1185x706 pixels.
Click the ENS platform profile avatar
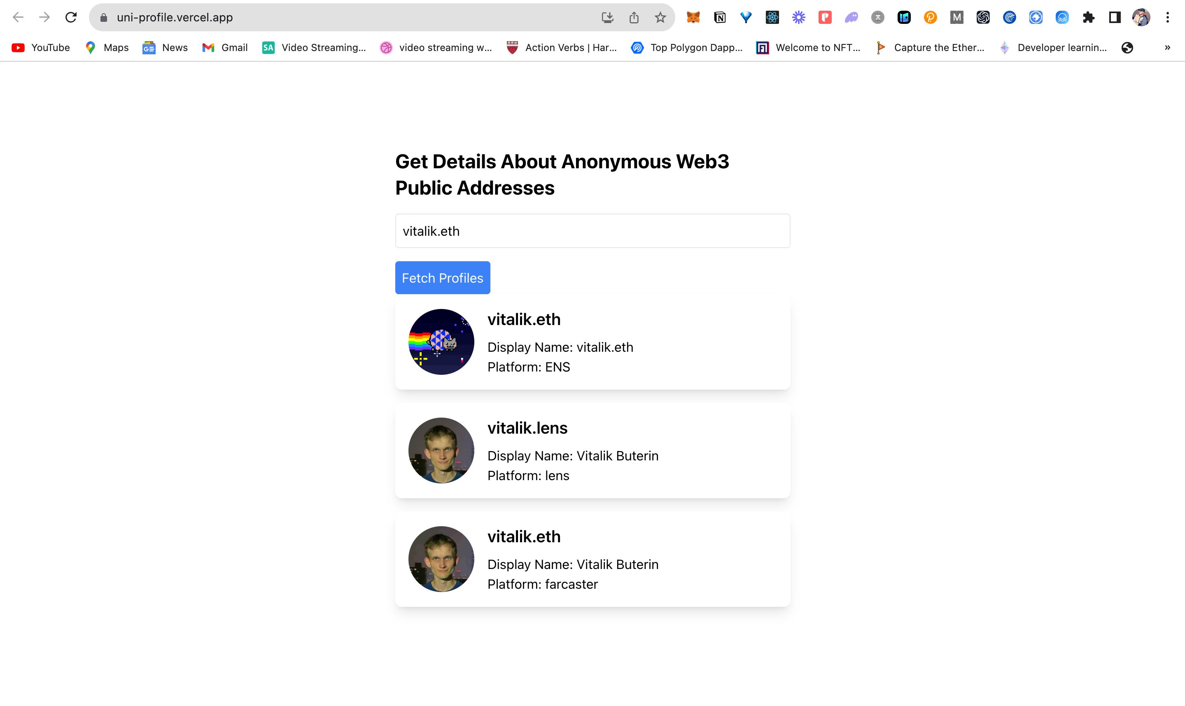pyautogui.click(x=441, y=342)
